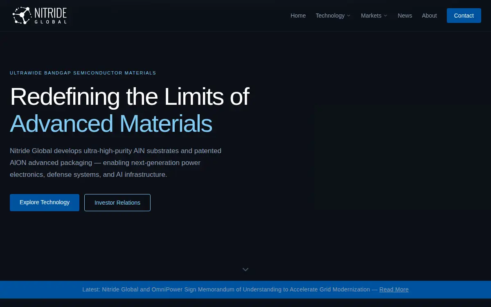Click the Explore Technology button
This screenshot has width=491, height=307.
point(45,203)
